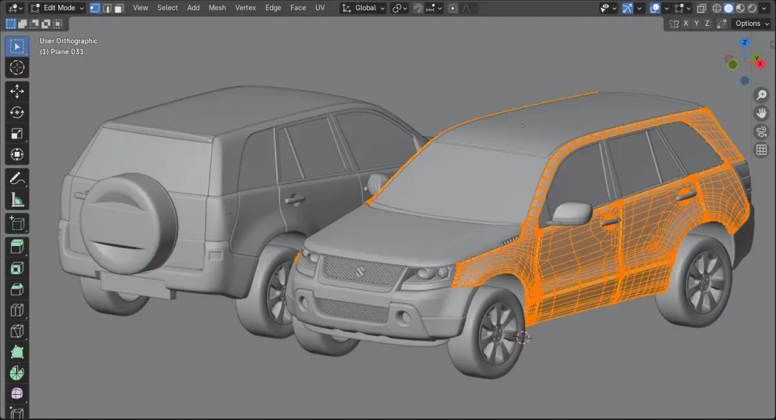Toggle show gizmos button
The width and height of the screenshot is (776, 420).
(x=627, y=8)
